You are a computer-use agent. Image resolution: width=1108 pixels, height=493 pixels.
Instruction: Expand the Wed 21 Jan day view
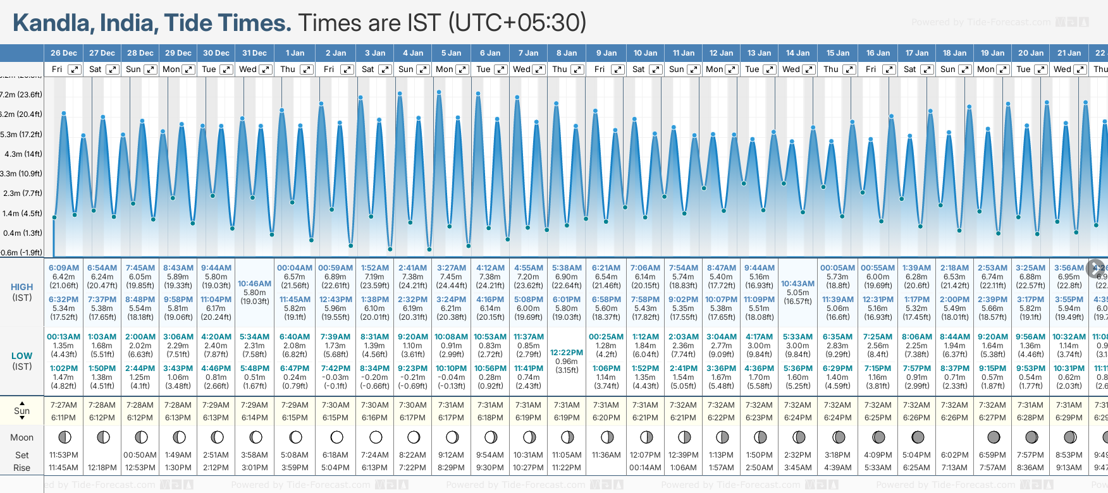[x=1080, y=70]
